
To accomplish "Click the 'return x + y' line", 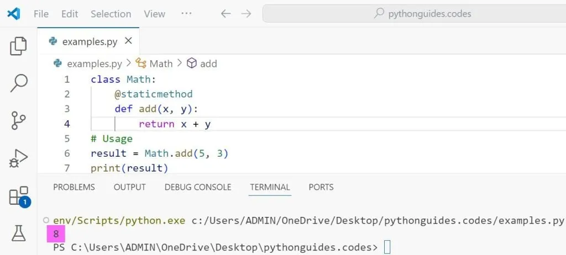I will (175, 124).
